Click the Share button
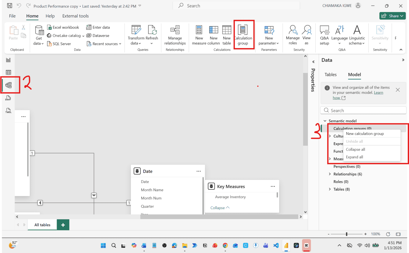409x253 pixels. point(392,16)
